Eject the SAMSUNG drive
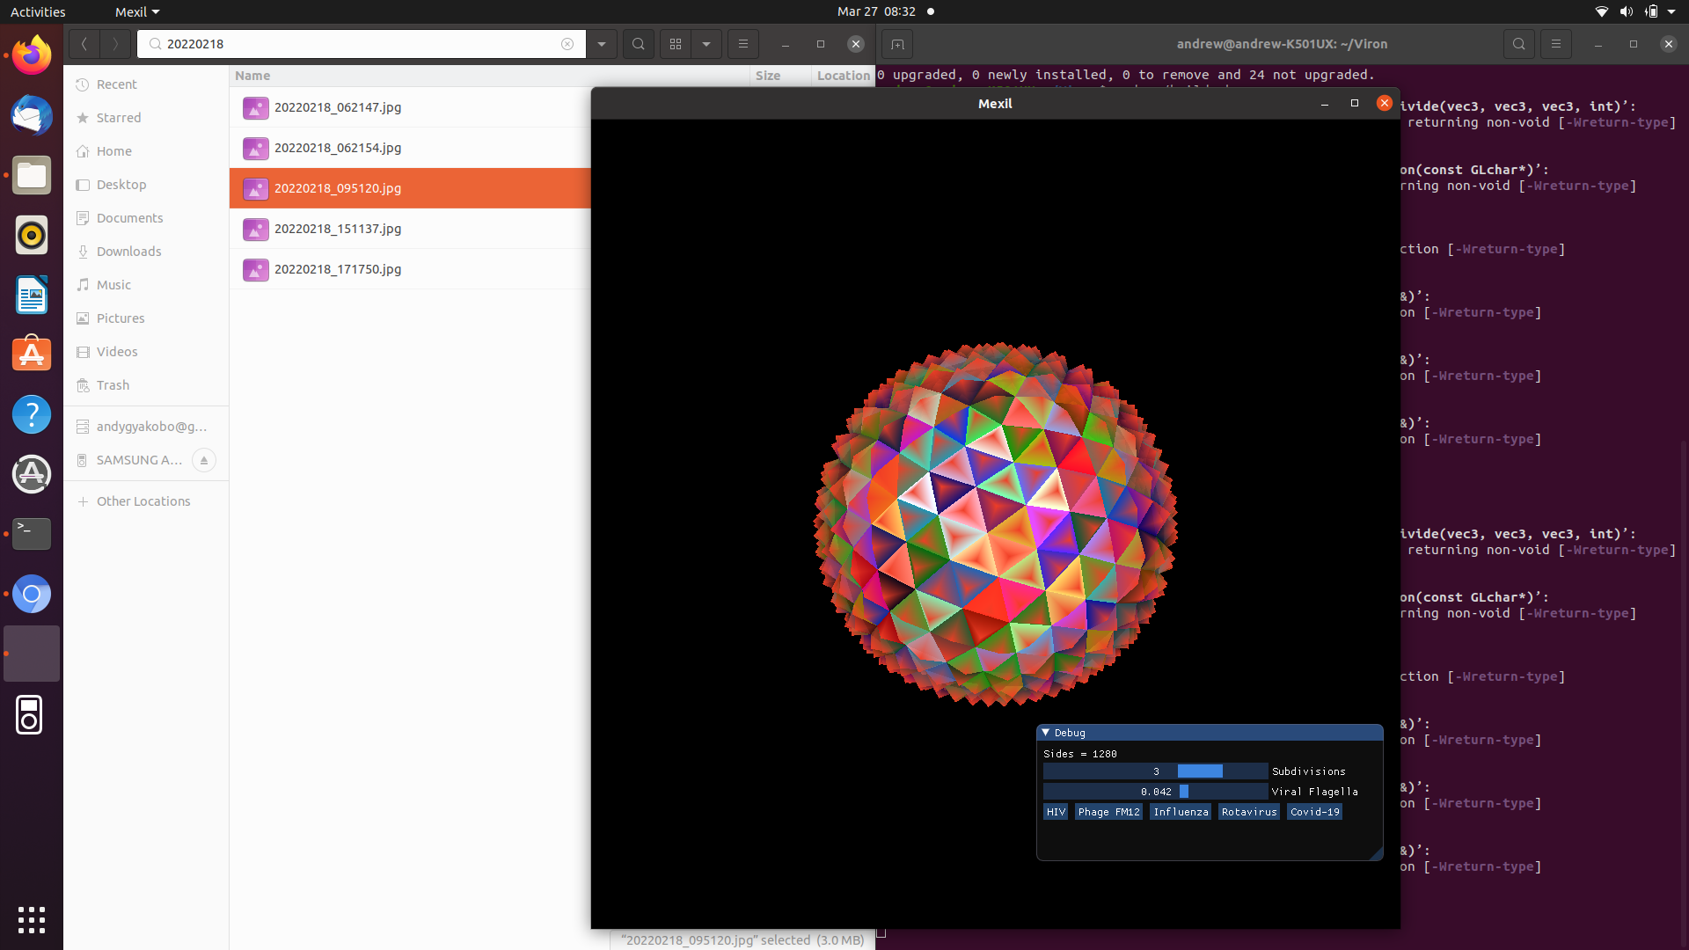Image resolution: width=1689 pixels, height=950 pixels. click(203, 460)
